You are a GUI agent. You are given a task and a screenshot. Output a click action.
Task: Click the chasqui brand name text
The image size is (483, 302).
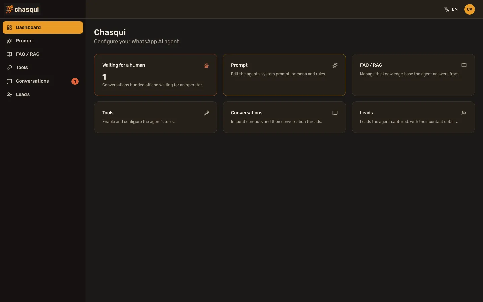[x=27, y=10]
